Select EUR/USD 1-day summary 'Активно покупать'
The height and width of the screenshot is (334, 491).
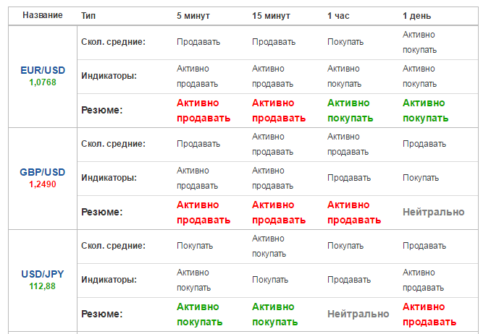click(x=426, y=111)
